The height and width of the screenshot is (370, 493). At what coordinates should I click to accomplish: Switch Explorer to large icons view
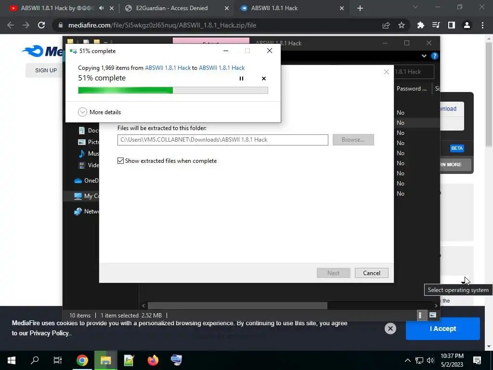433,315
